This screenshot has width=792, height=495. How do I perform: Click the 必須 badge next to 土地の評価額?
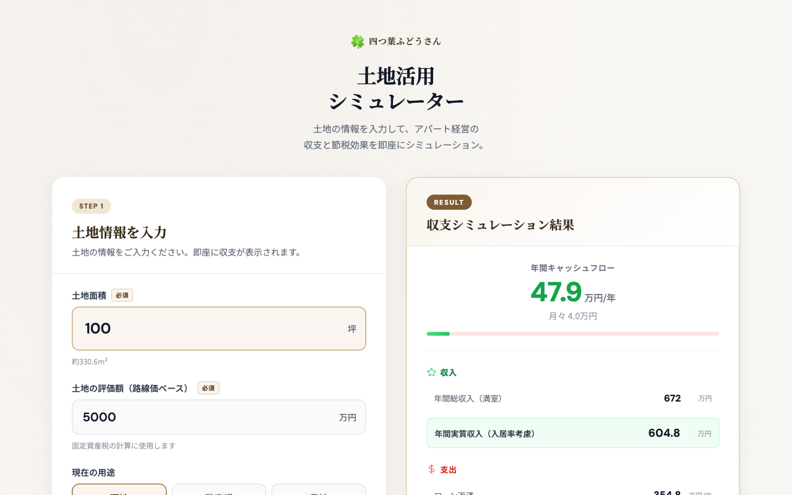click(208, 388)
